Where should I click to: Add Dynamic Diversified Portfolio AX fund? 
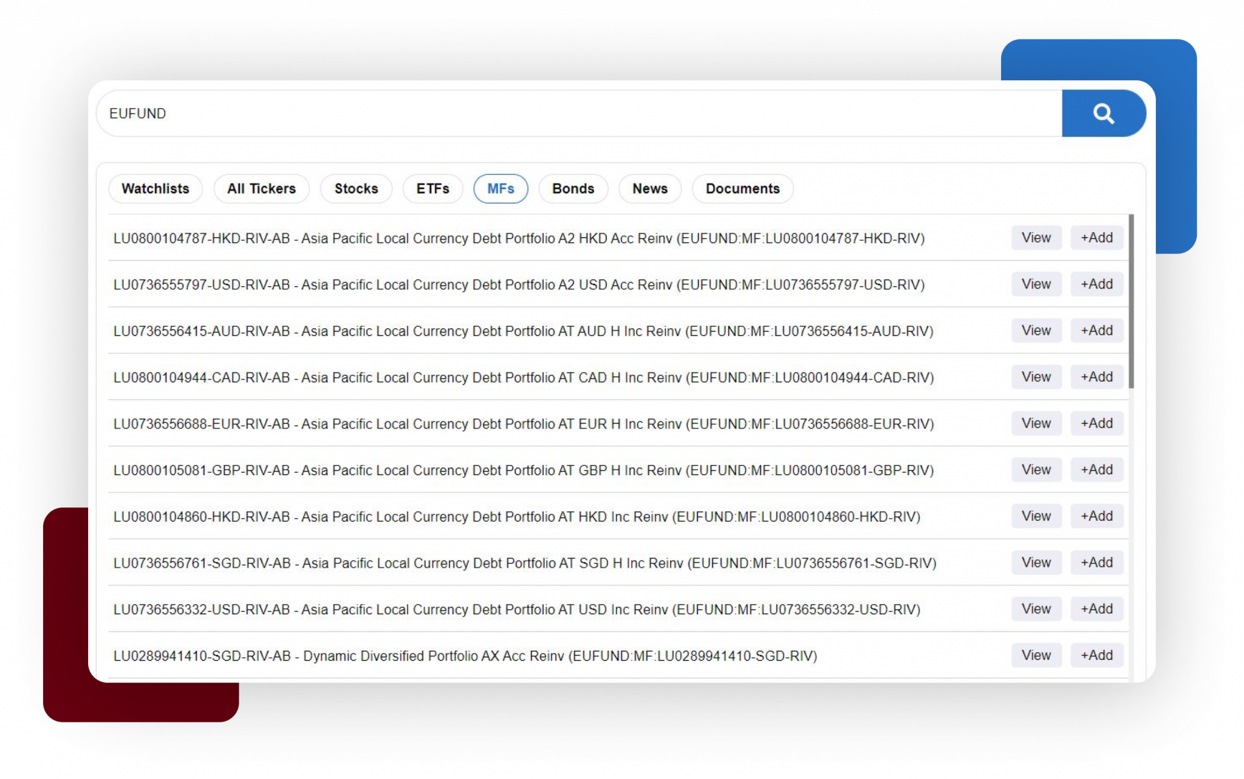(1096, 655)
